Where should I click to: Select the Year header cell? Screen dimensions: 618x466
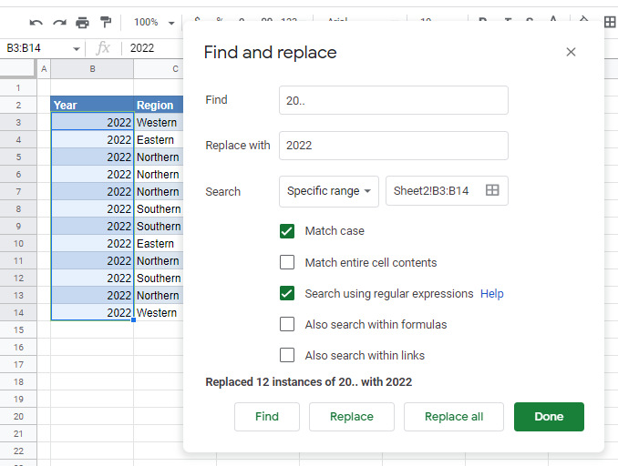tap(92, 105)
